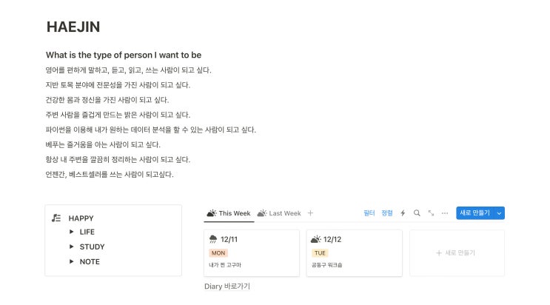Open dropdown arrow next to 새로 만들기 button
The height and width of the screenshot is (305, 550).
(499, 213)
